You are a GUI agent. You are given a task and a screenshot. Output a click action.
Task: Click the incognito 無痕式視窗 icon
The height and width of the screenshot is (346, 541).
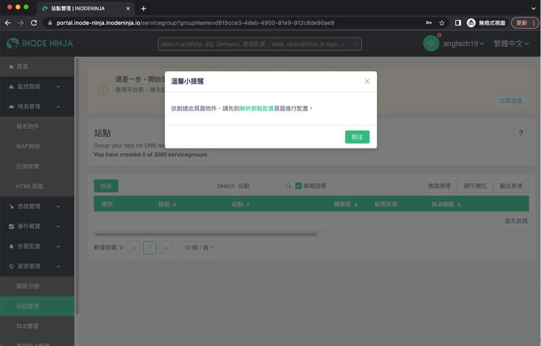point(471,23)
